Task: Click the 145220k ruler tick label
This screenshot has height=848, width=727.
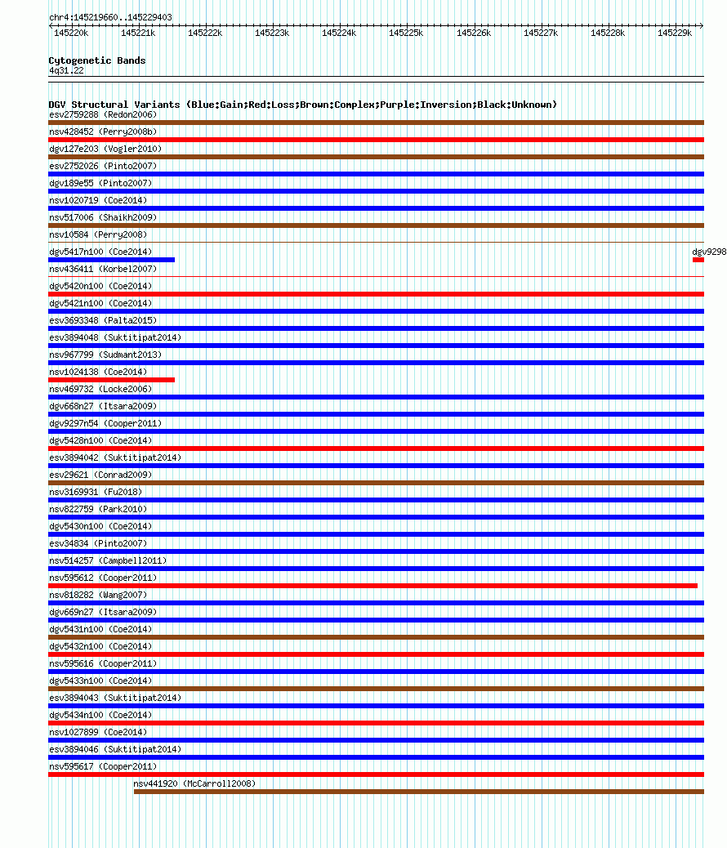Action: tap(71, 33)
